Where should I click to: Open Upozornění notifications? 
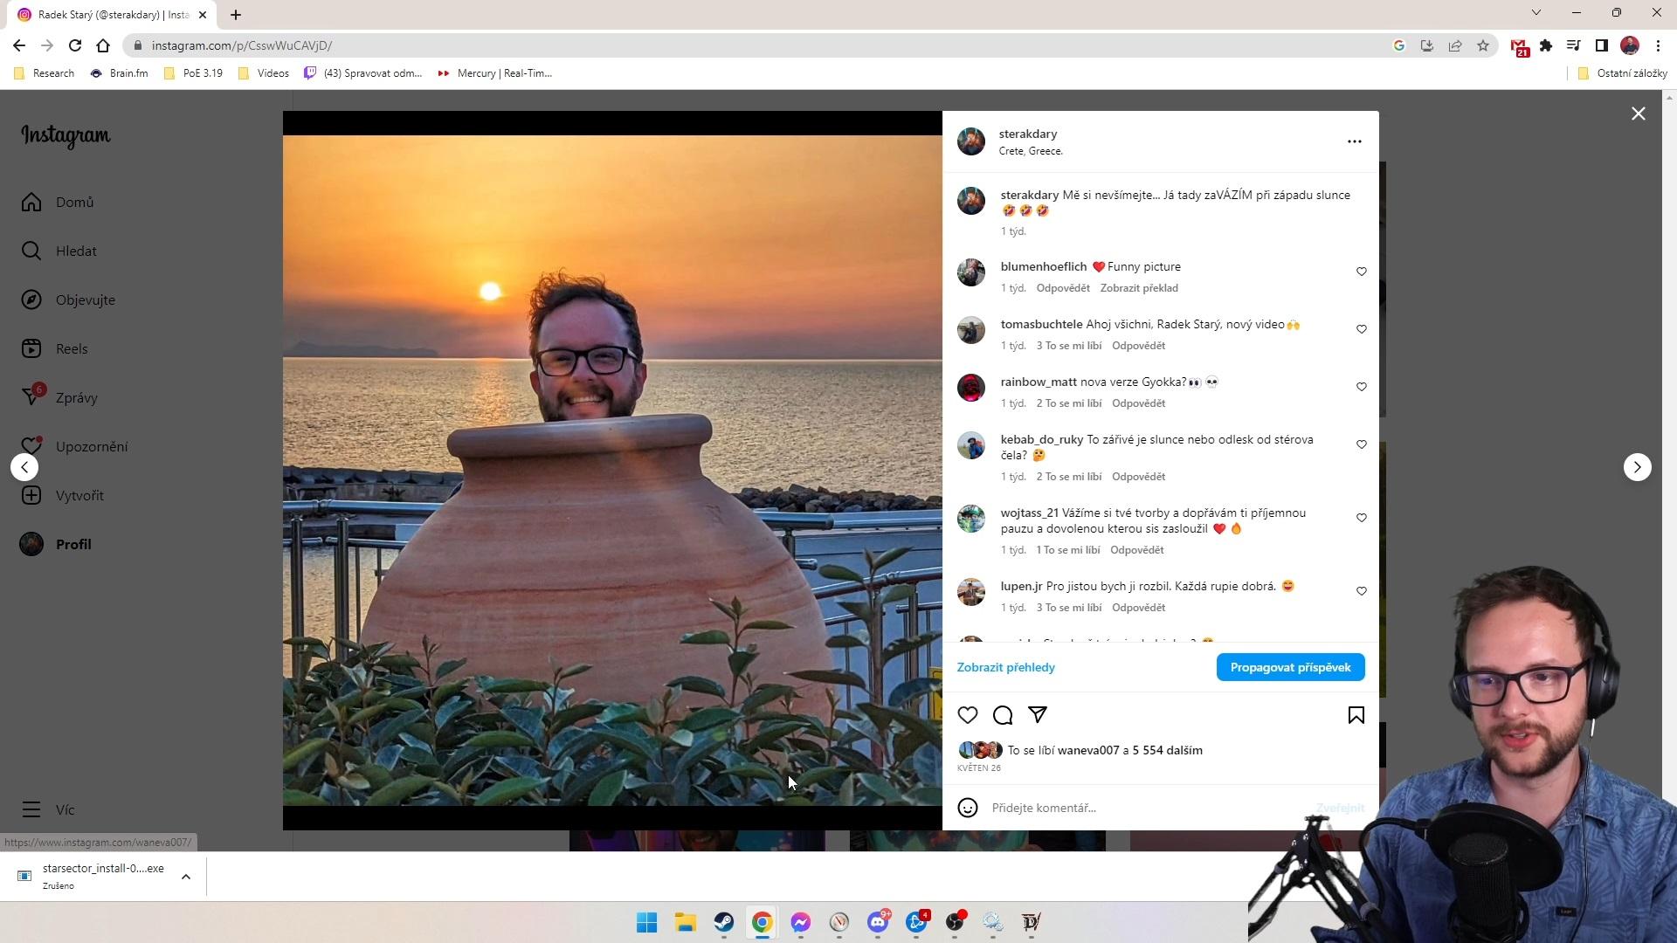(74, 446)
